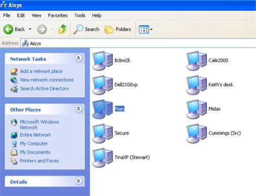
Task: Select the Cummings (Src) computer icon
Action: pyautogui.click(x=197, y=133)
